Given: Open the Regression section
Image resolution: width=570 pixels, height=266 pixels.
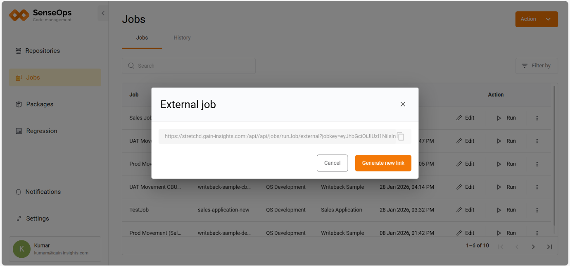Looking at the screenshot, I should 41,131.
